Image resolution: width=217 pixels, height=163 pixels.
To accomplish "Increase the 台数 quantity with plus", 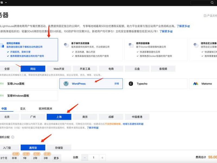I will coord(102,158).
